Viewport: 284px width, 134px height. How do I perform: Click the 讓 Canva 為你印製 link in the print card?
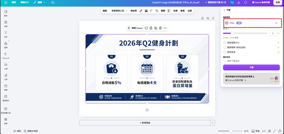236,80
